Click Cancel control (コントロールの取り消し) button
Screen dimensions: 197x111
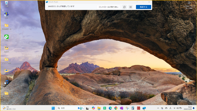[x=108, y=7]
